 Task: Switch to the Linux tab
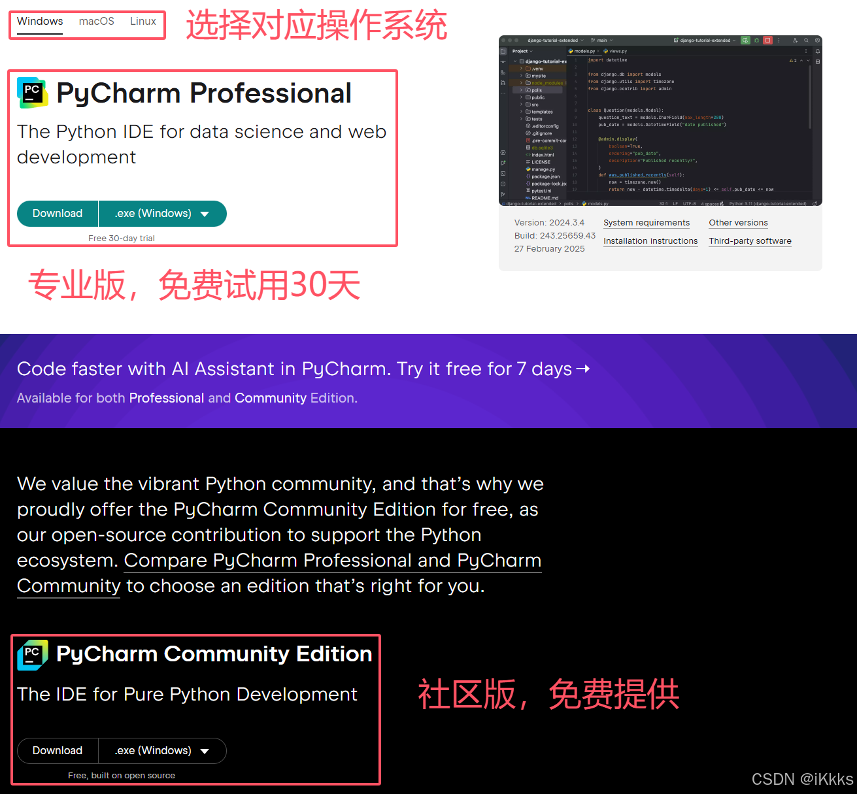click(x=143, y=21)
